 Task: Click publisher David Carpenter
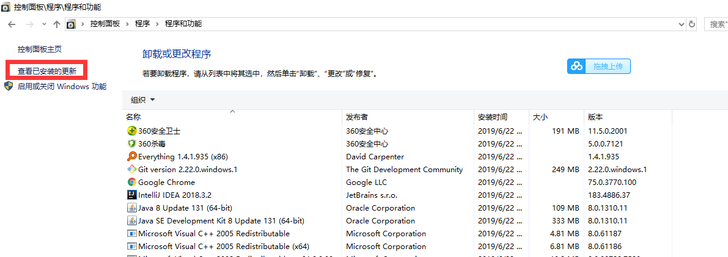point(375,157)
